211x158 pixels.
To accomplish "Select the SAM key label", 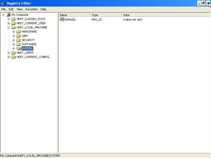I will [x=24, y=36].
